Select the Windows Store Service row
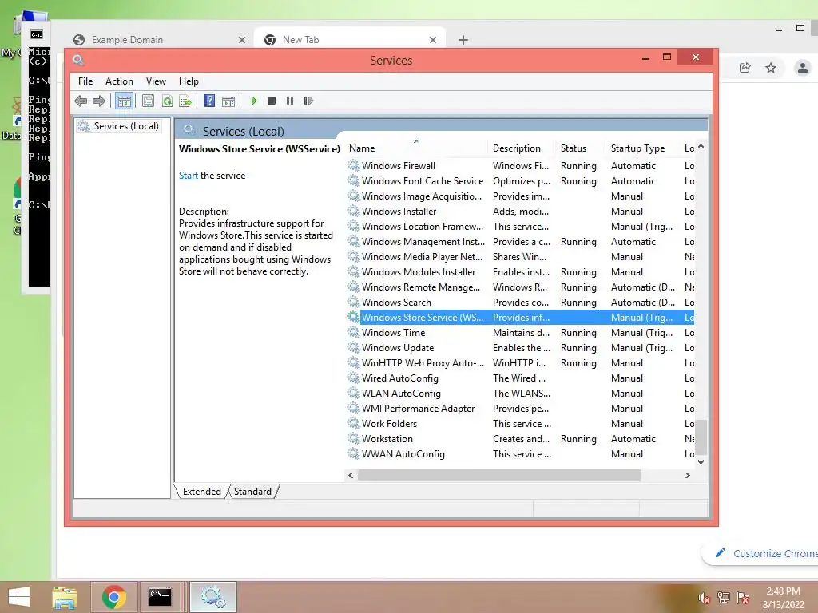The width and height of the screenshot is (818, 613). (x=521, y=317)
